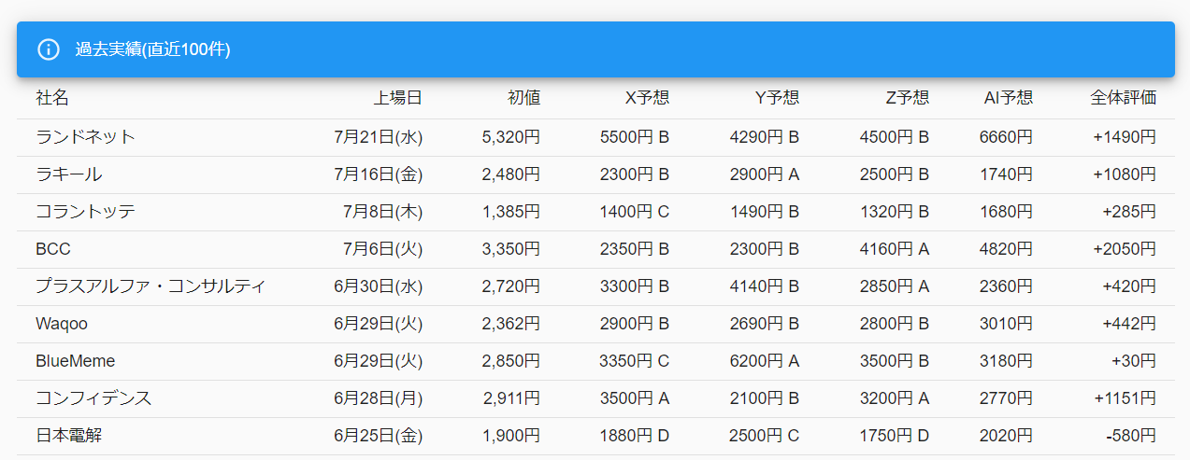Click the 過去実績(直近100件) banner title

153,49
